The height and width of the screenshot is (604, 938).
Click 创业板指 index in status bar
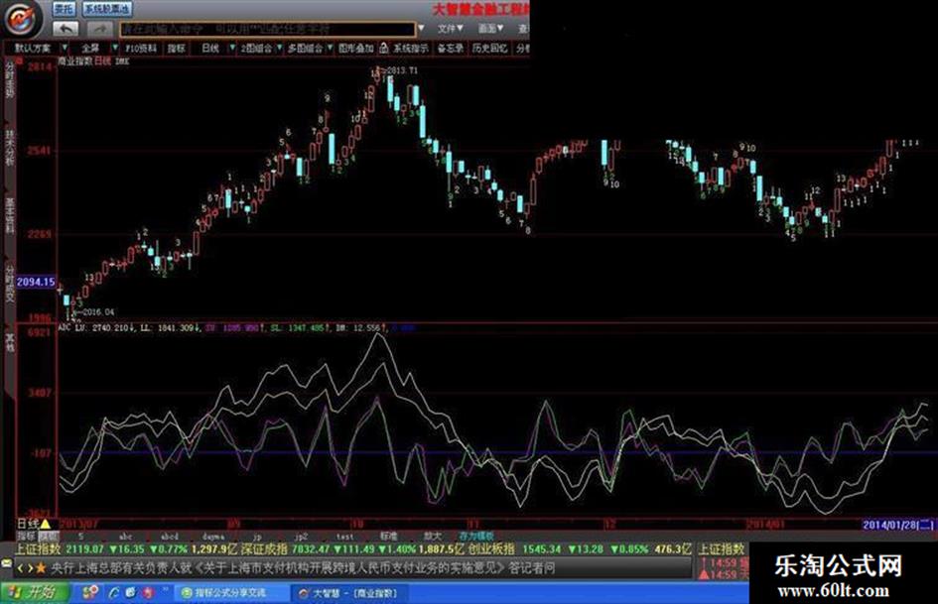tap(491, 549)
